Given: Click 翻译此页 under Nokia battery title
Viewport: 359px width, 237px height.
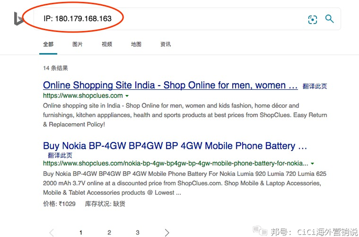Looking at the screenshot, I should click(x=60, y=156).
